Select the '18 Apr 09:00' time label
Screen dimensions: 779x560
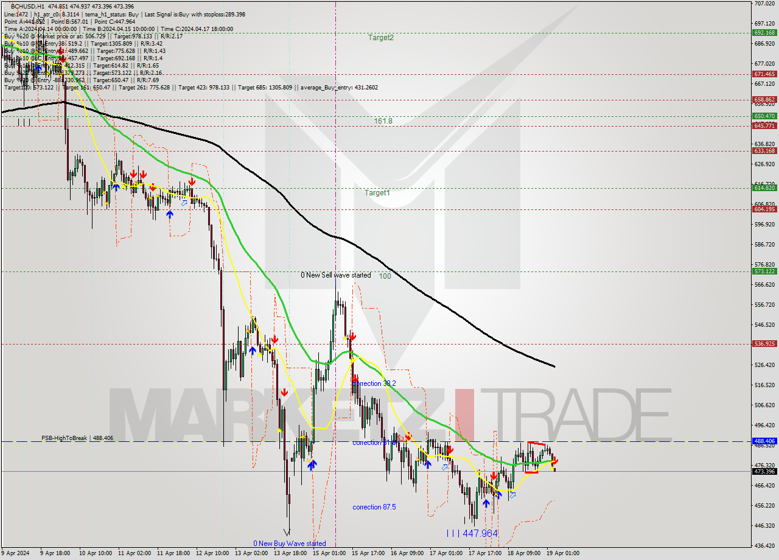click(x=524, y=553)
